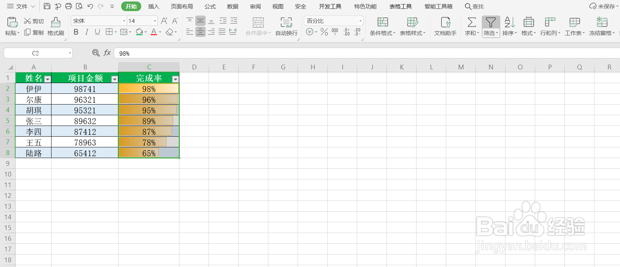Open the filter dropdown for 完成率 column
Image resolution: width=620 pixels, height=267 pixels.
[x=175, y=79]
